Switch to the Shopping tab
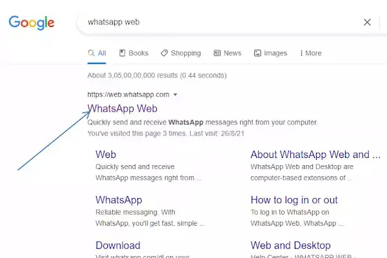Image resolution: width=387 pixels, height=258 pixels. (x=181, y=53)
